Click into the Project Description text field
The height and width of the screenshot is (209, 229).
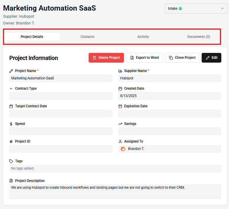tap(115, 191)
